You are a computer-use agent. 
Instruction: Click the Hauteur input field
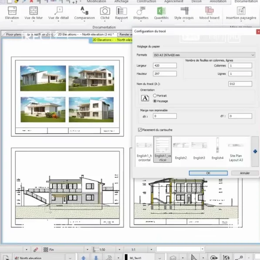point(165,74)
